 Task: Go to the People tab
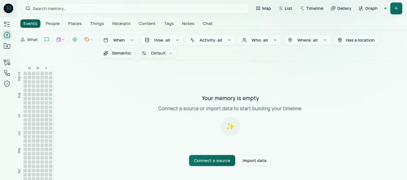pyautogui.click(x=53, y=23)
